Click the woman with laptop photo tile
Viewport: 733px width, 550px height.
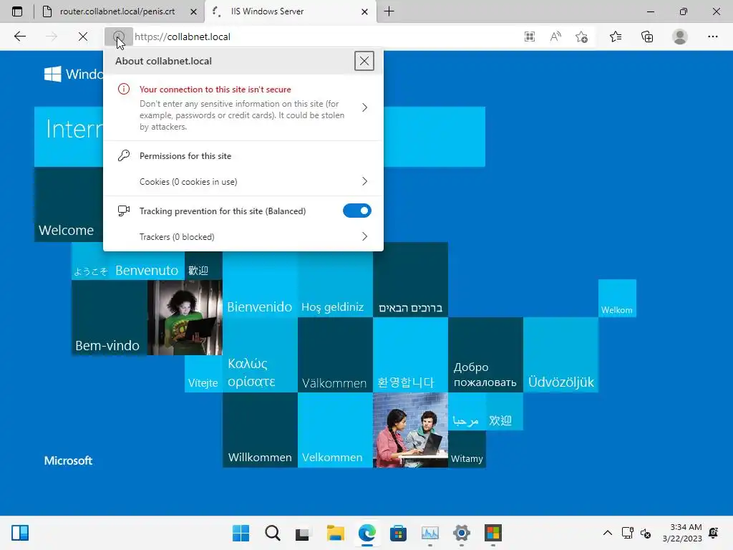pos(185,317)
